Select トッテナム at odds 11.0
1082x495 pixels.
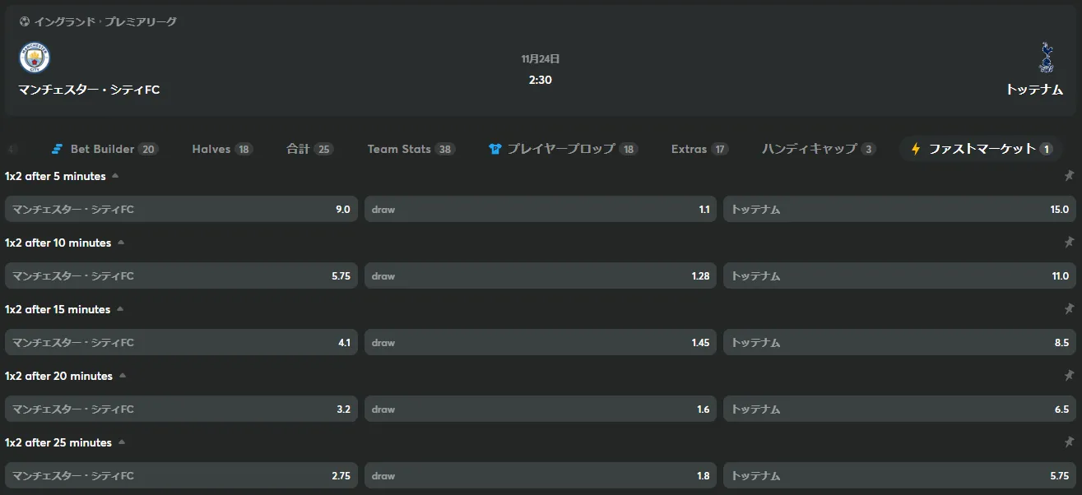point(899,275)
